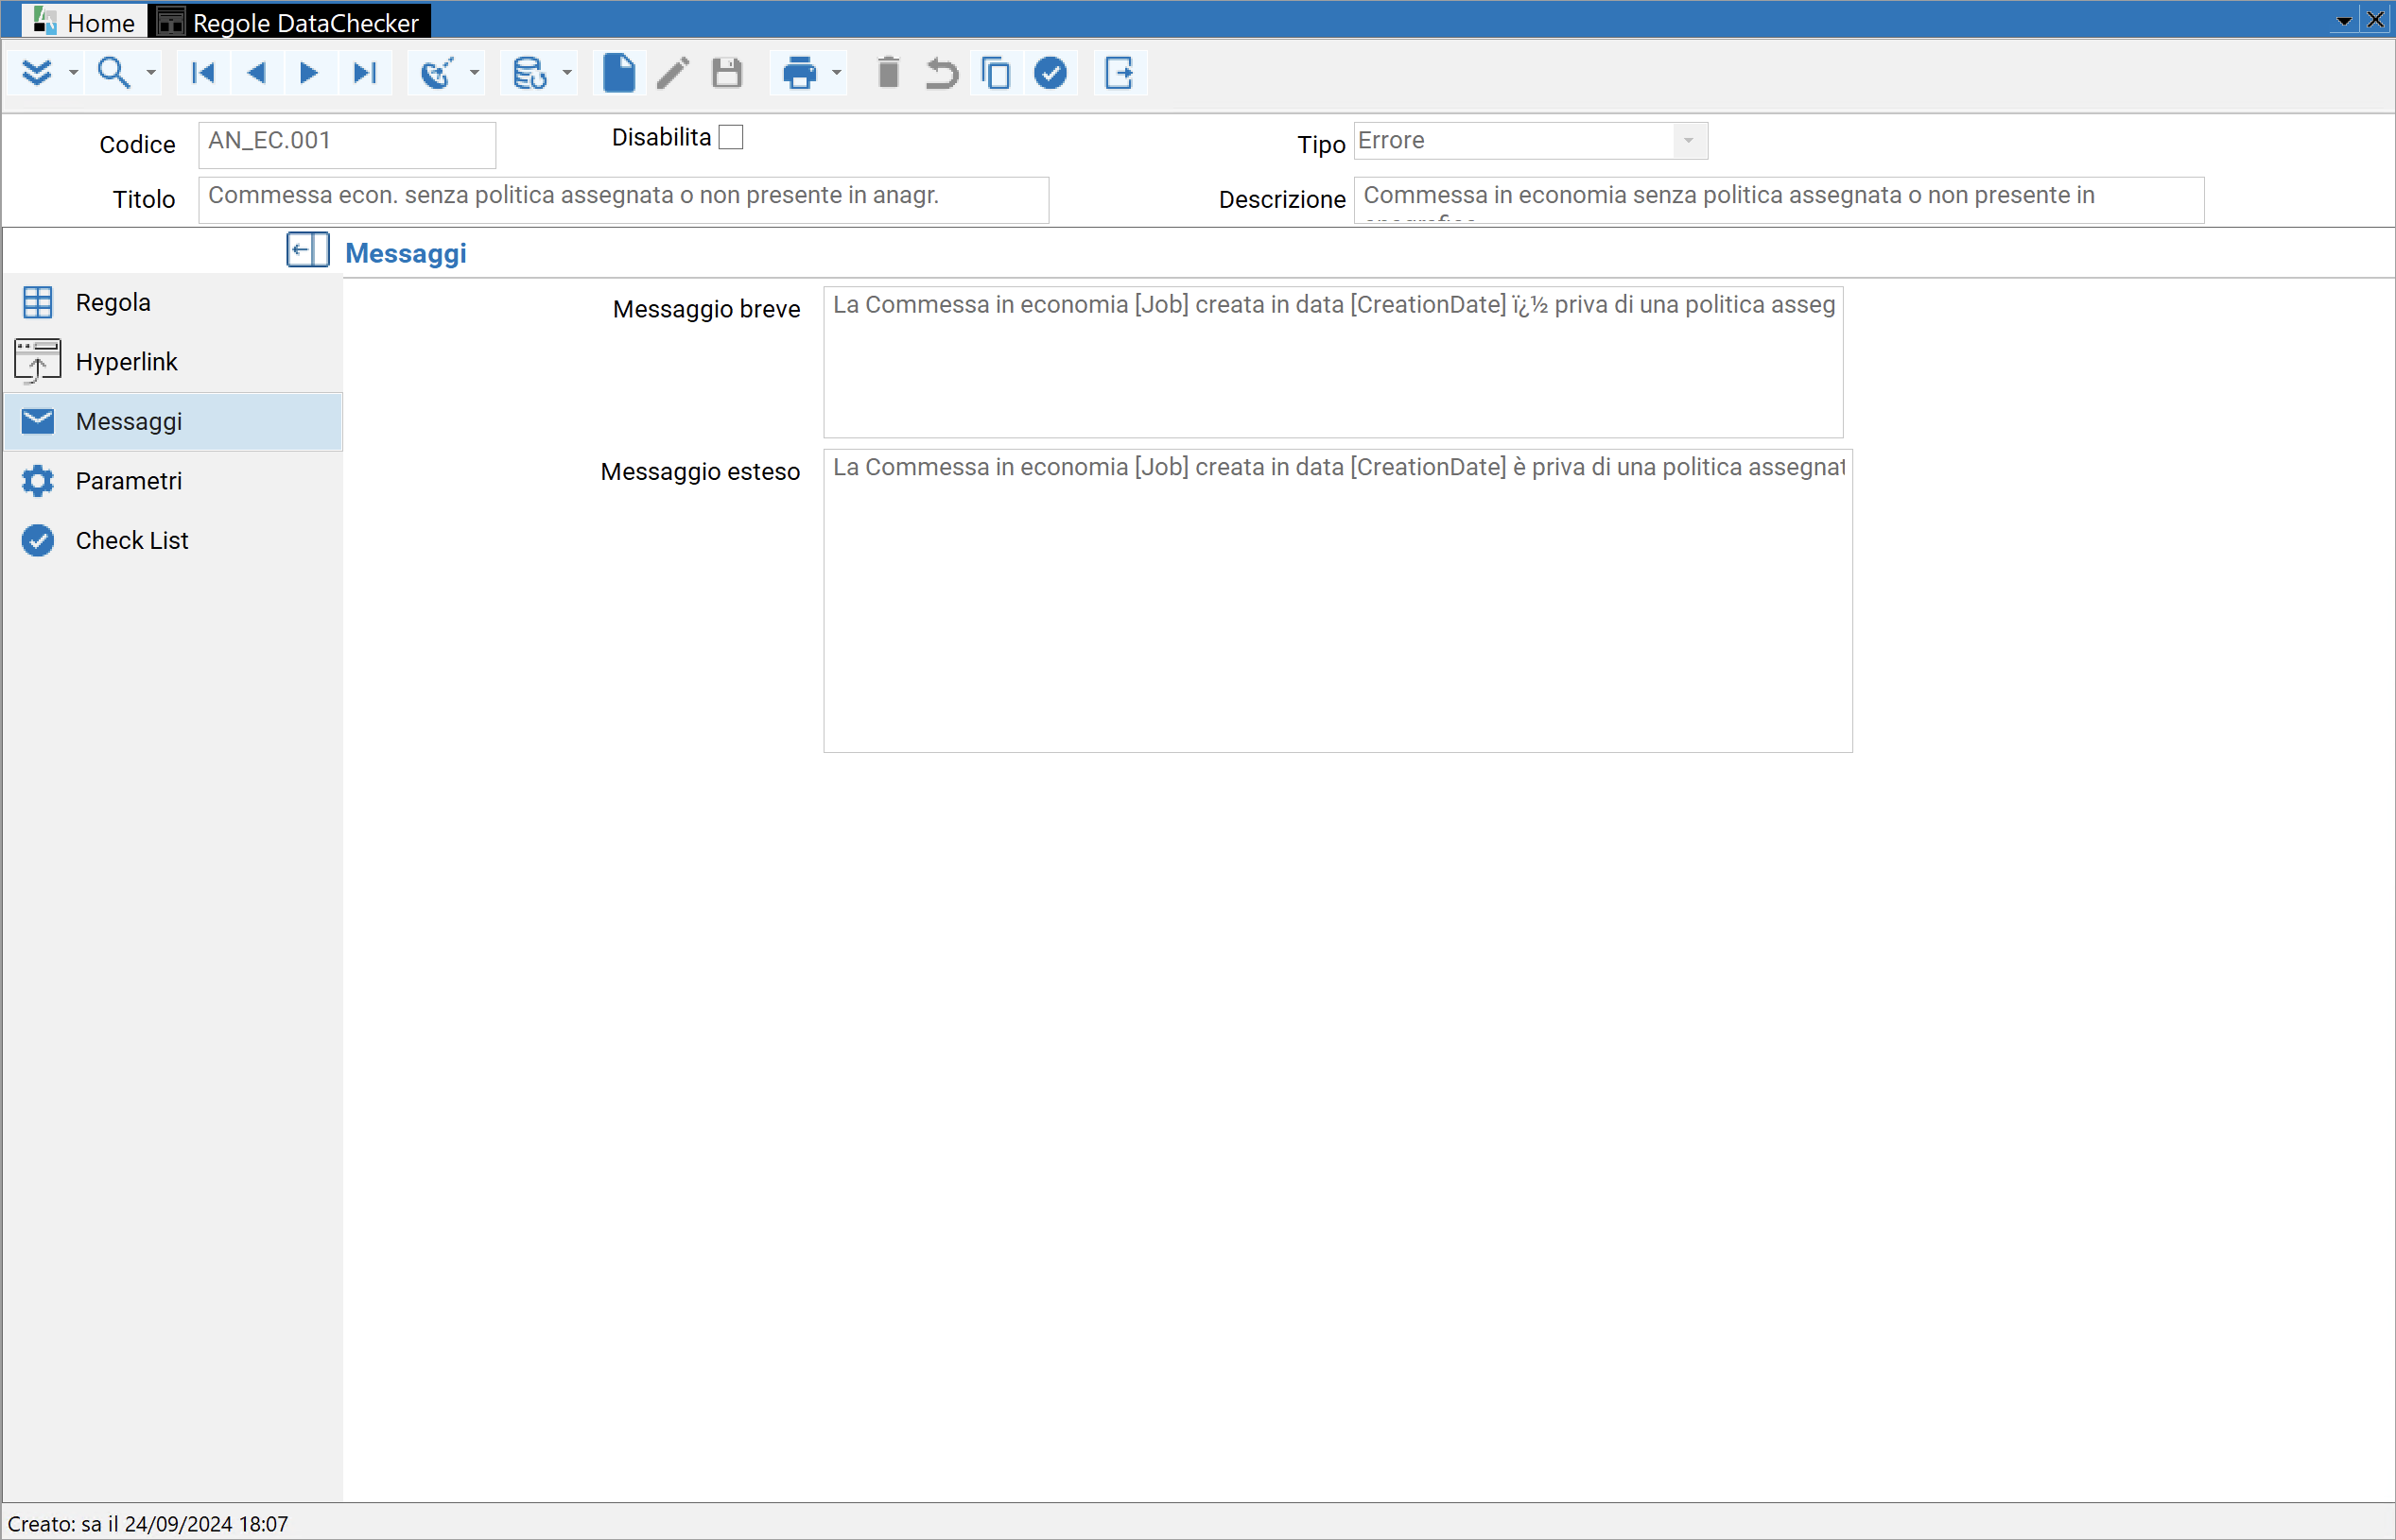Viewport: 2396px width, 1540px height.
Task: Open the Hyperlink section in sidebar
Action: point(172,361)
